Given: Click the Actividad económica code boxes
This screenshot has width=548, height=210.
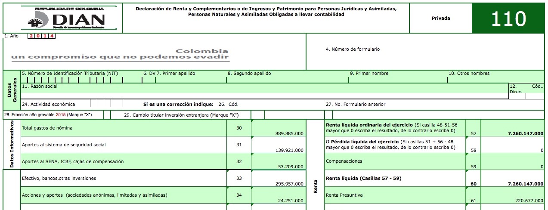Looking at the screenshot, I should pos(106,104).
